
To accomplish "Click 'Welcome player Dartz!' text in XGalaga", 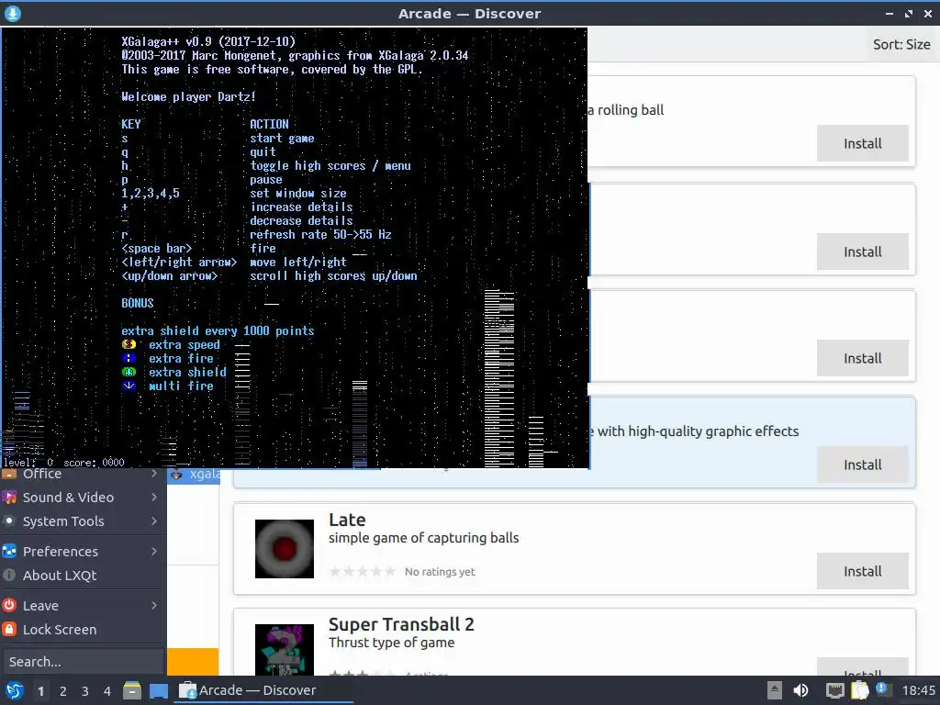I will (x=188, y=96).
